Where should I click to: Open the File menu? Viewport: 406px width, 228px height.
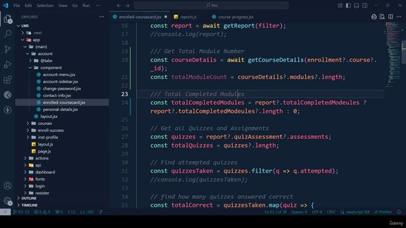(16, 6)
